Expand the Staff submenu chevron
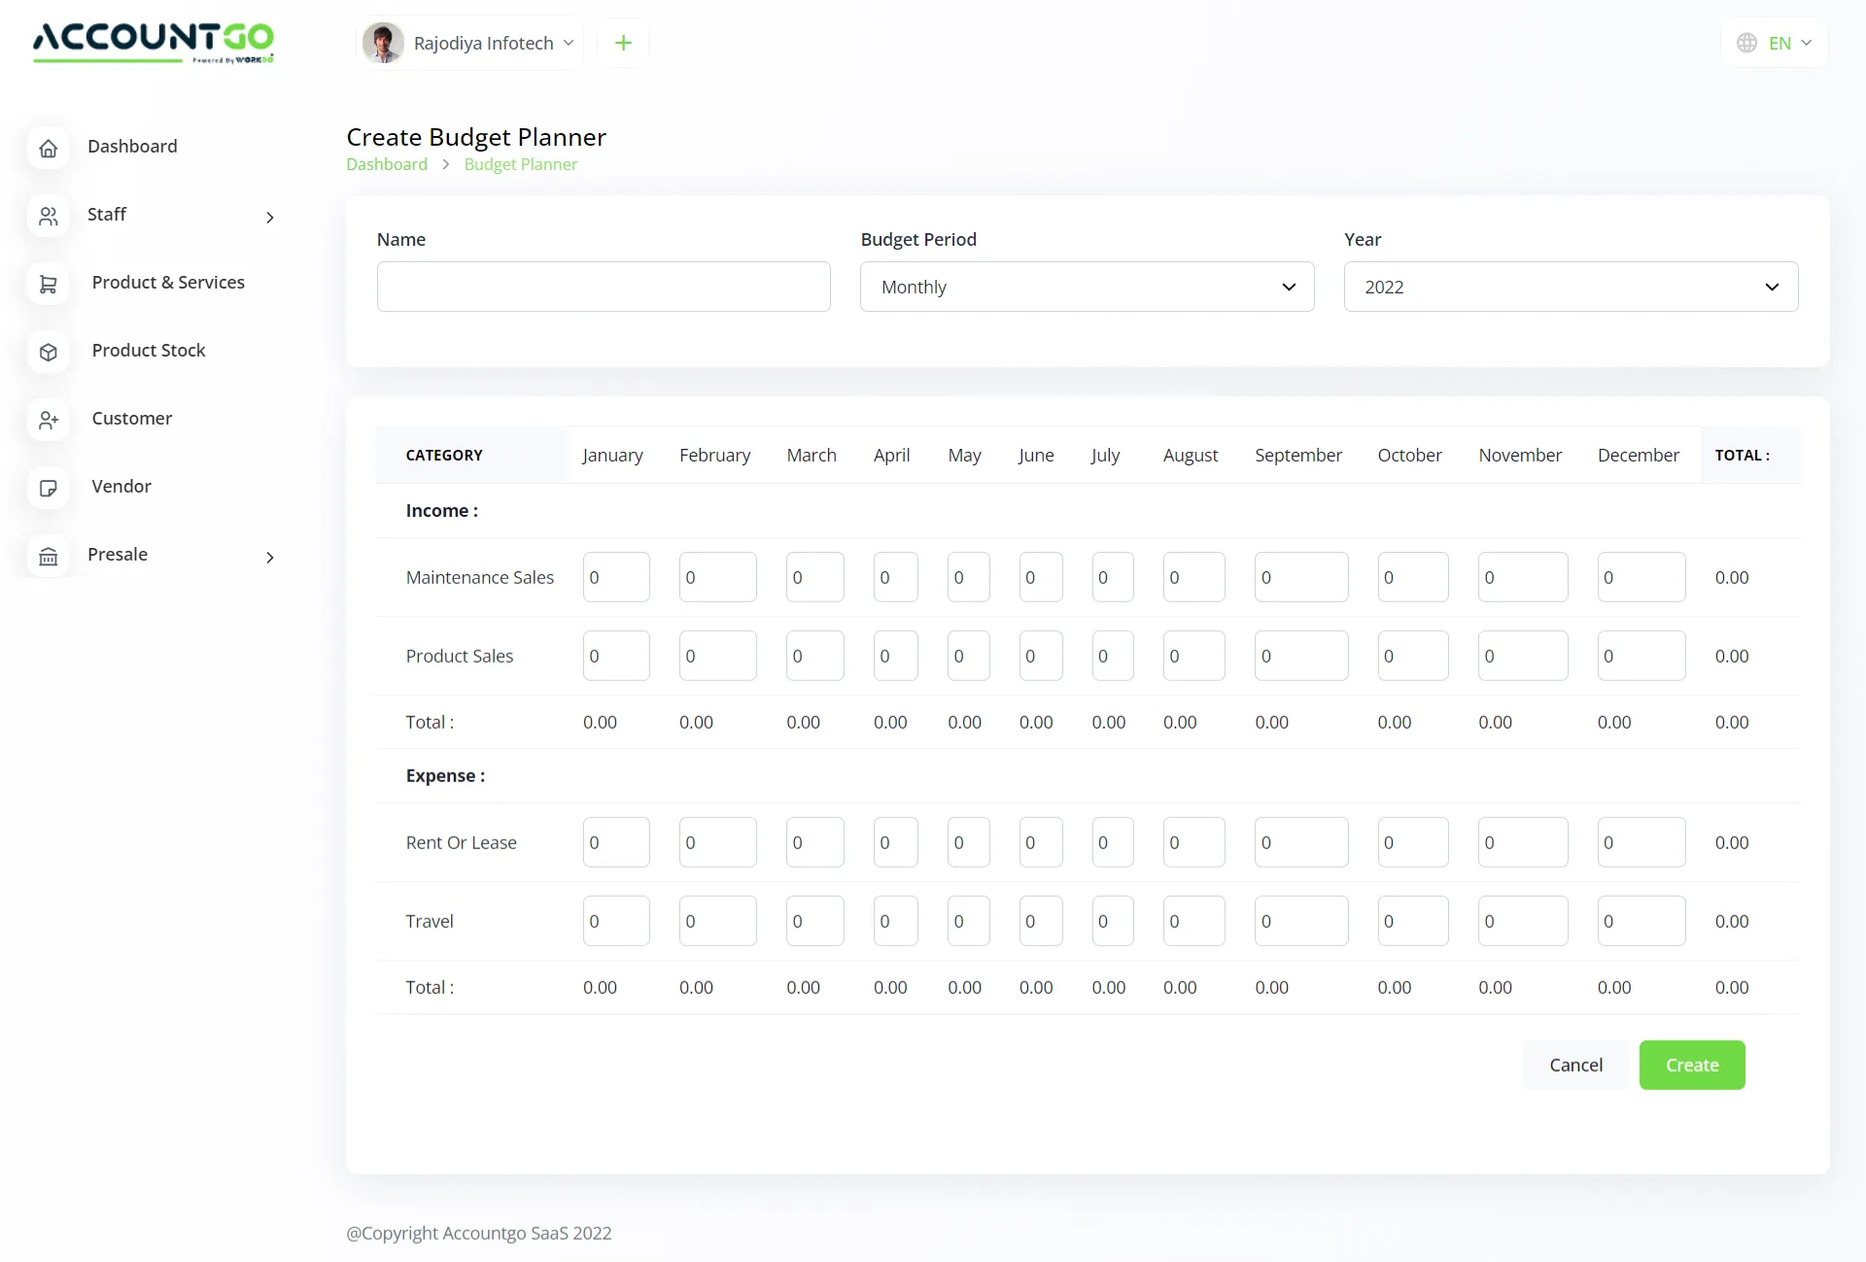This screenshot has width=1866, height=1262. pos(269,218)
